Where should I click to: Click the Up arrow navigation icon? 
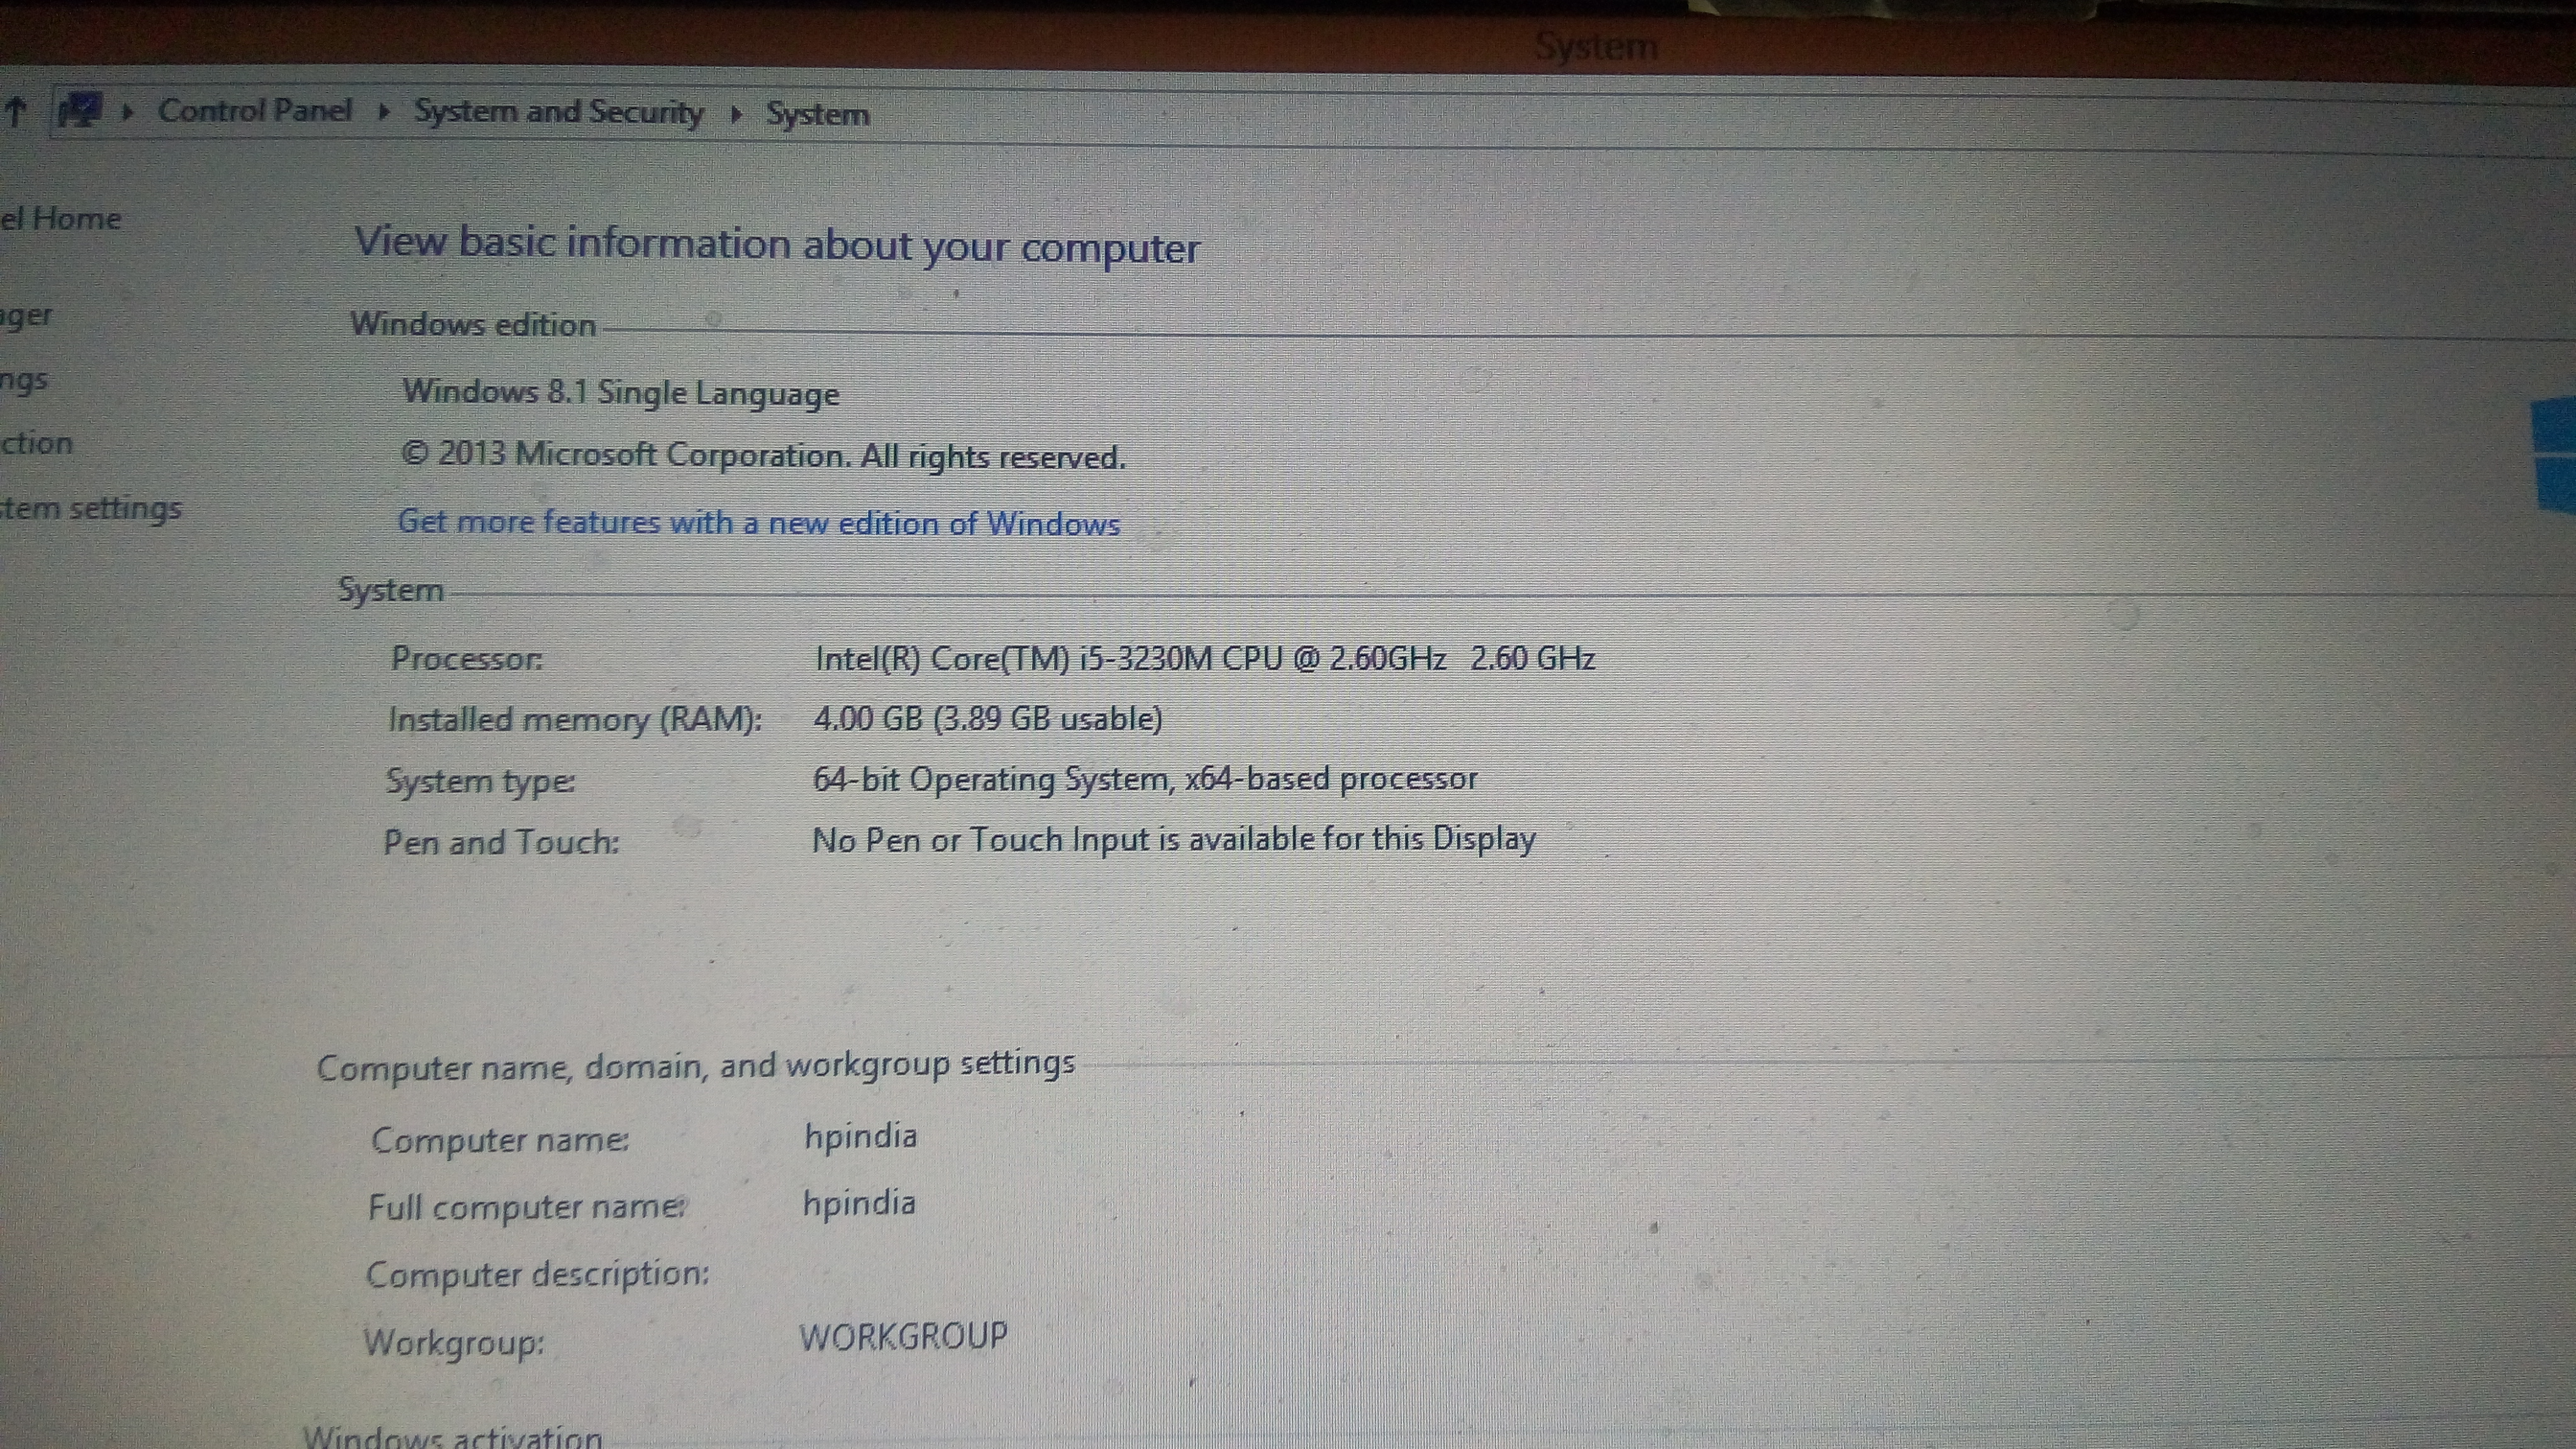coord(14,112)
